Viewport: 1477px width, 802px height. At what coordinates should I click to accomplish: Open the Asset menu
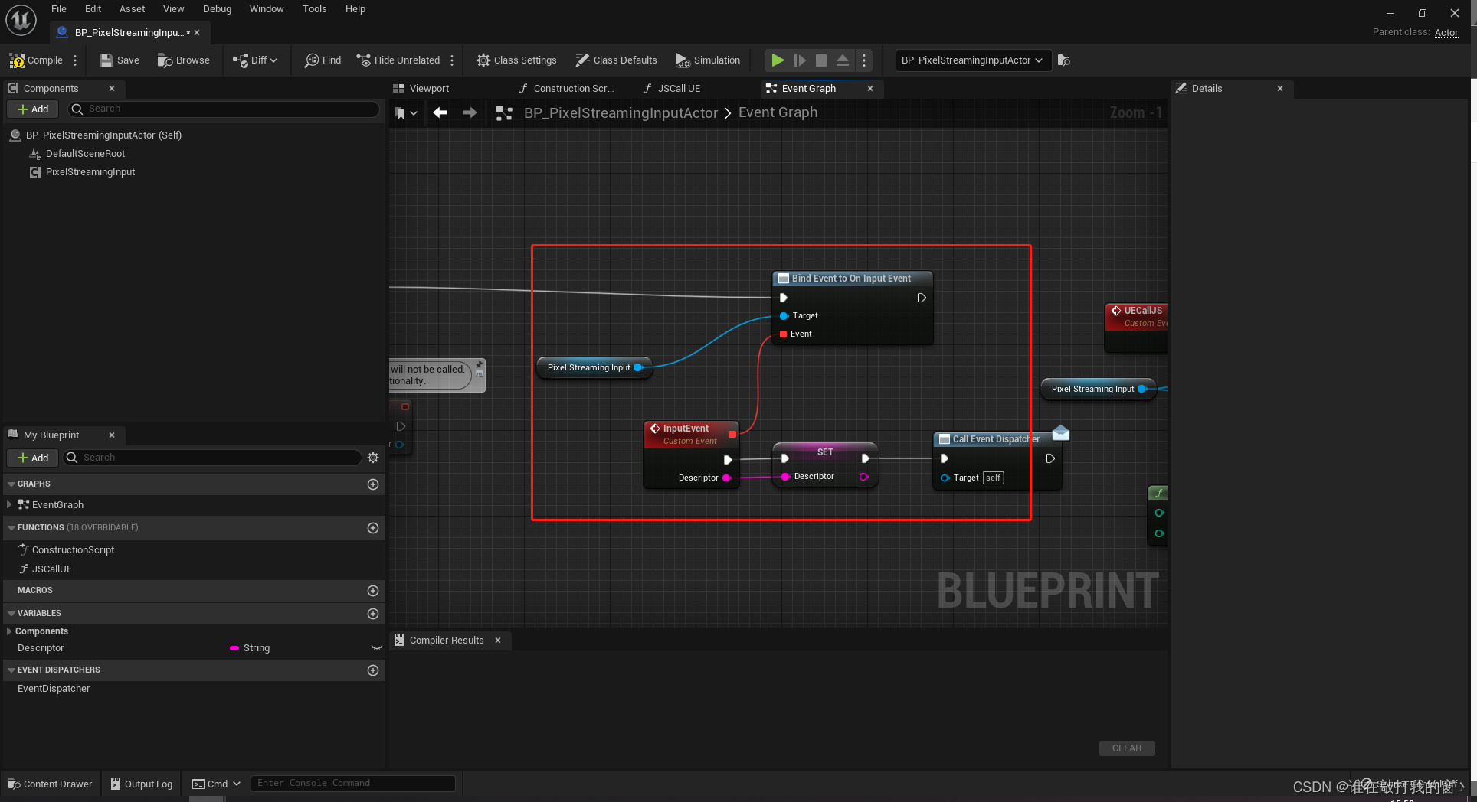coord(132,9)
